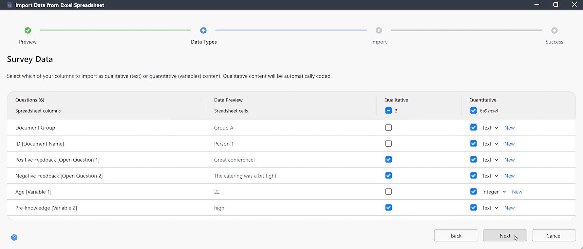Click the New link for Document Group
This screenshot has width=583, height=249.
point(509,128)
